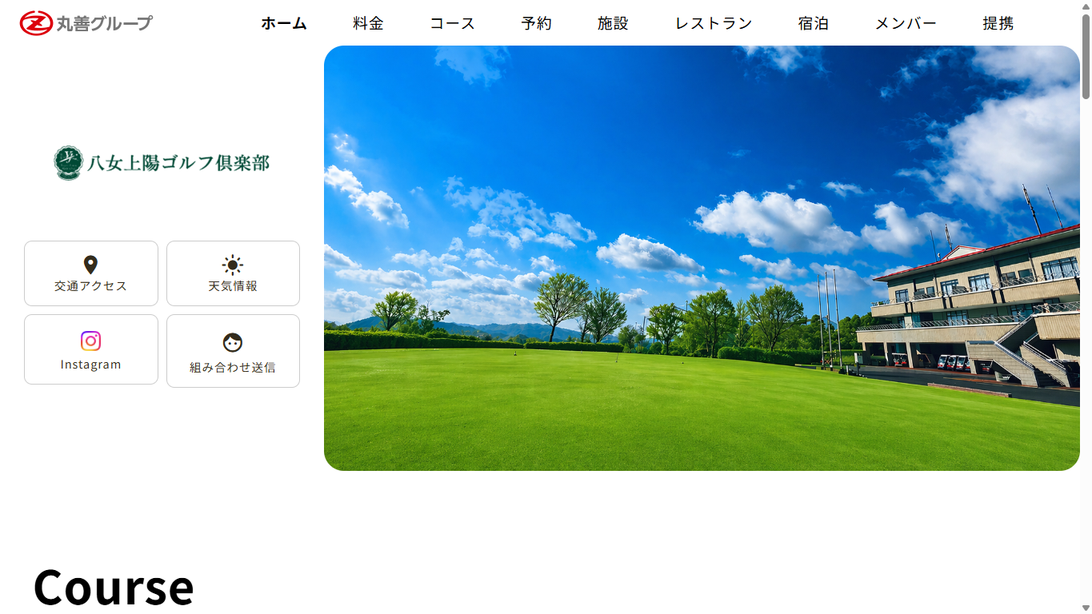Click 提携 in the navigation bar
This screenshot has width=1092, height=614.
(998, 23)
